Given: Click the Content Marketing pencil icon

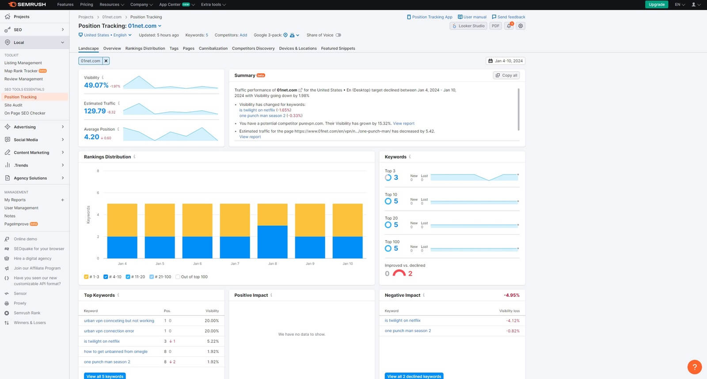Looking at the screenshot, I should pyautogui.click(x=8, y=152).
